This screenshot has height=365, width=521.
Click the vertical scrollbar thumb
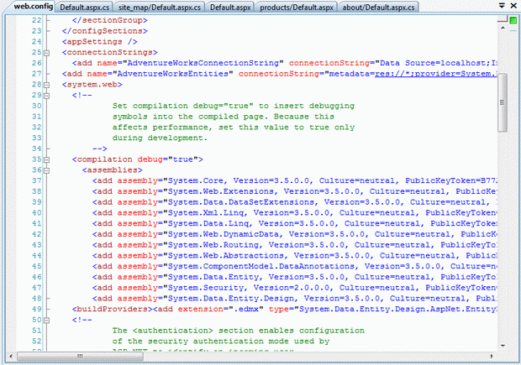click(x=503, y=102)
